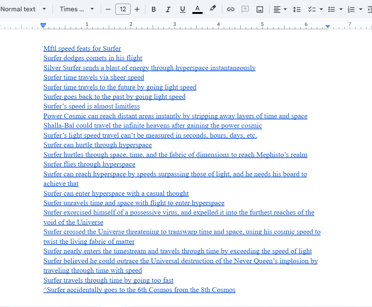The image size is (372, 307).
Task: Open Surfer travels through time by going too fast link
Action: (x=108, y=280)
